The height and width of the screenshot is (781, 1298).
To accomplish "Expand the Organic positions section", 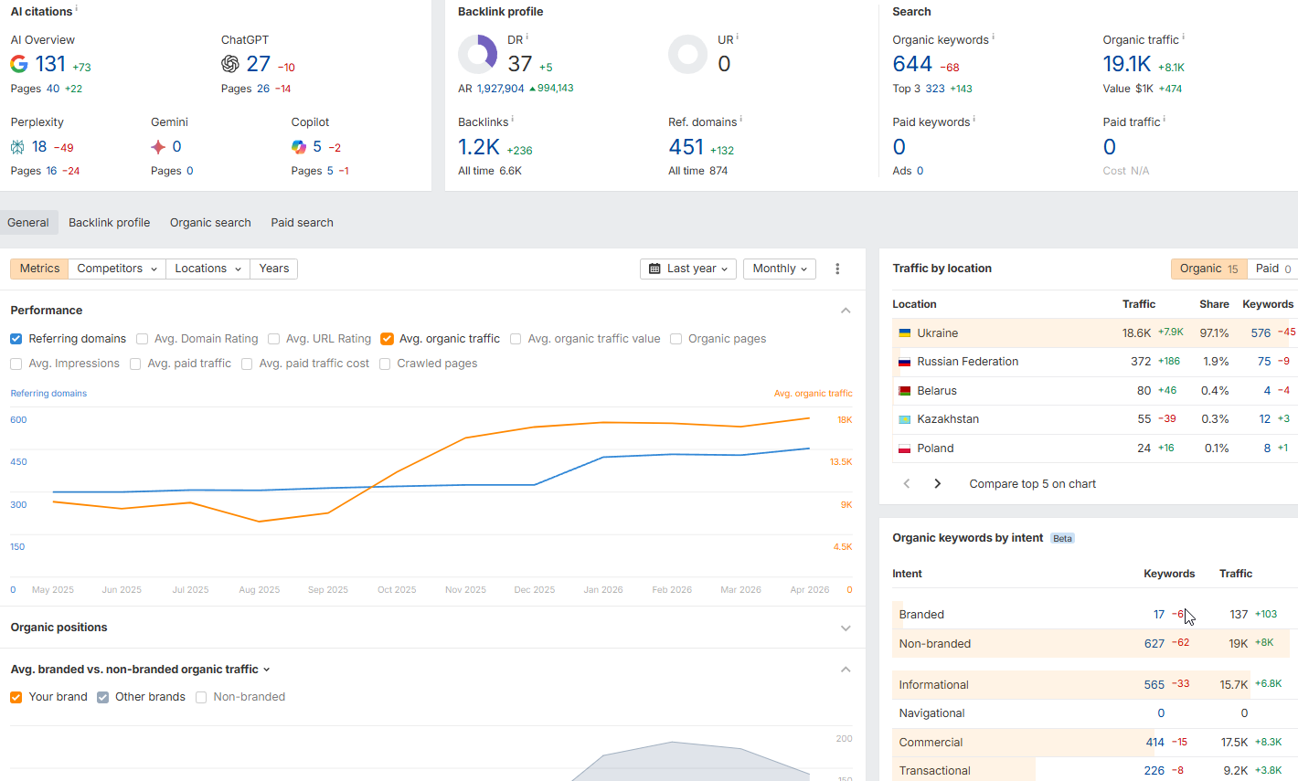I will click(x=846, y=628).
